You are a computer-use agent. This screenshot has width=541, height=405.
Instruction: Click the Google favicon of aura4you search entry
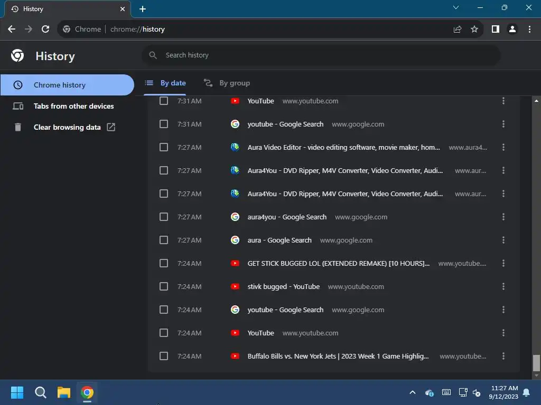click(235, 217)
